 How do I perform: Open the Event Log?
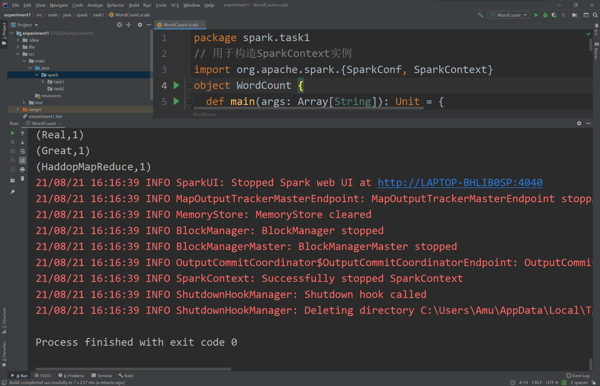[578, 375]
